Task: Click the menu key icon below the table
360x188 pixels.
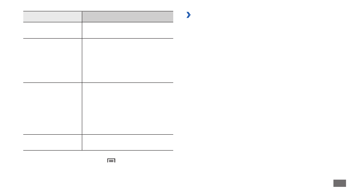Action: [x=111, y=160]
